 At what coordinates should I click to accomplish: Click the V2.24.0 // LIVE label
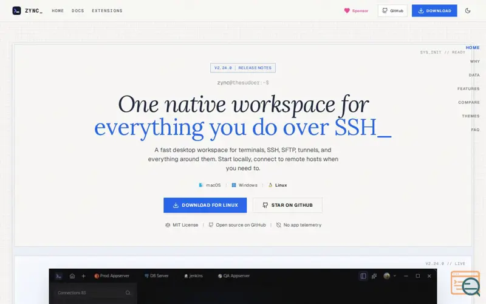pyautogui.click(x=445, y=263)
